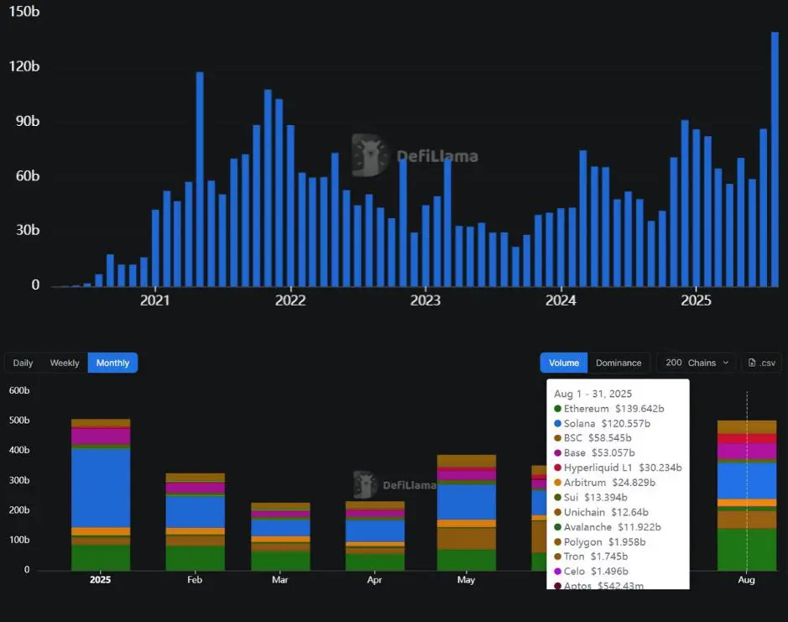Click tooltip header 'Aug 1 - 31, 2025'

[x=593, y=395]
